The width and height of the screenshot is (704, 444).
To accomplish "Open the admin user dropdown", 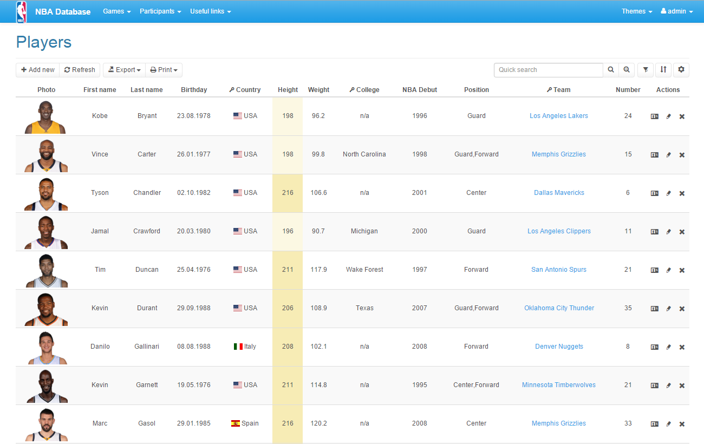I will pyautogui.click(x=677, y=11).
